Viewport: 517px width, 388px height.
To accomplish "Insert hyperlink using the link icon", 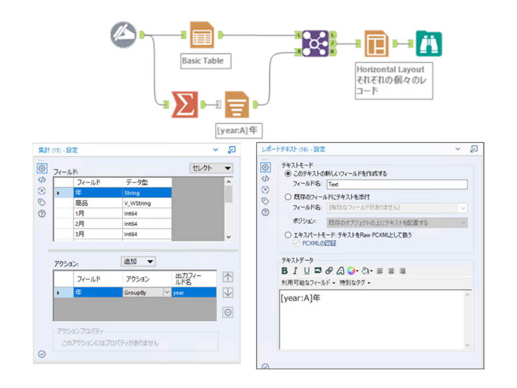I will click(x=329, y=271).
